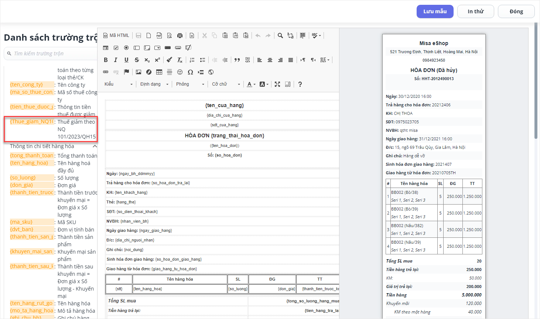Insert a special character (omega icon)
This screenshot has width=540, height=319.
click(x=190, y=72)
